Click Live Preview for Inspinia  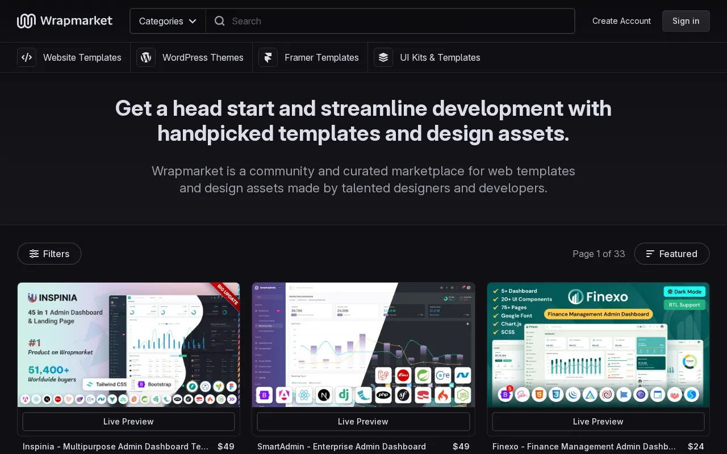tap(128, 422)
